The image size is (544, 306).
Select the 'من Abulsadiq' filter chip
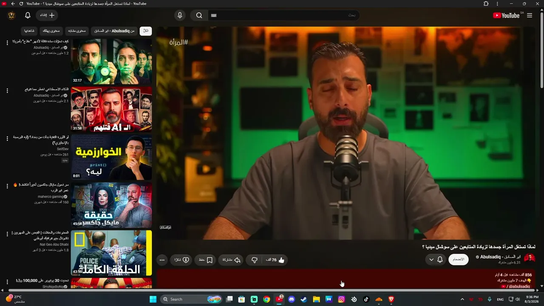114,31
